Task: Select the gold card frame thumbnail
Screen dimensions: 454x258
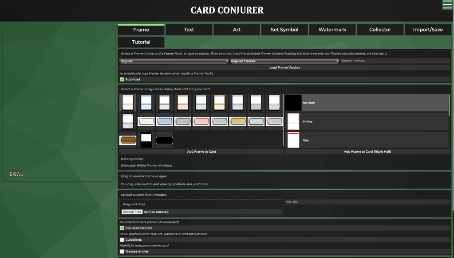Action: (x=219, y=102)
